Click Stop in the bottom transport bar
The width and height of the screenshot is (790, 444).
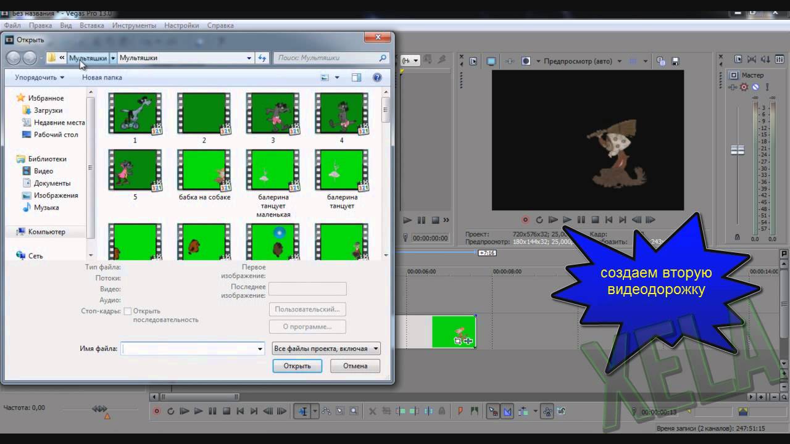[x=227, y=411]
